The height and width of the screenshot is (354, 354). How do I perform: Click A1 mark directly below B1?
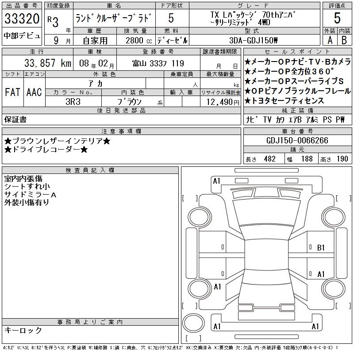click(x=321, y=274)
